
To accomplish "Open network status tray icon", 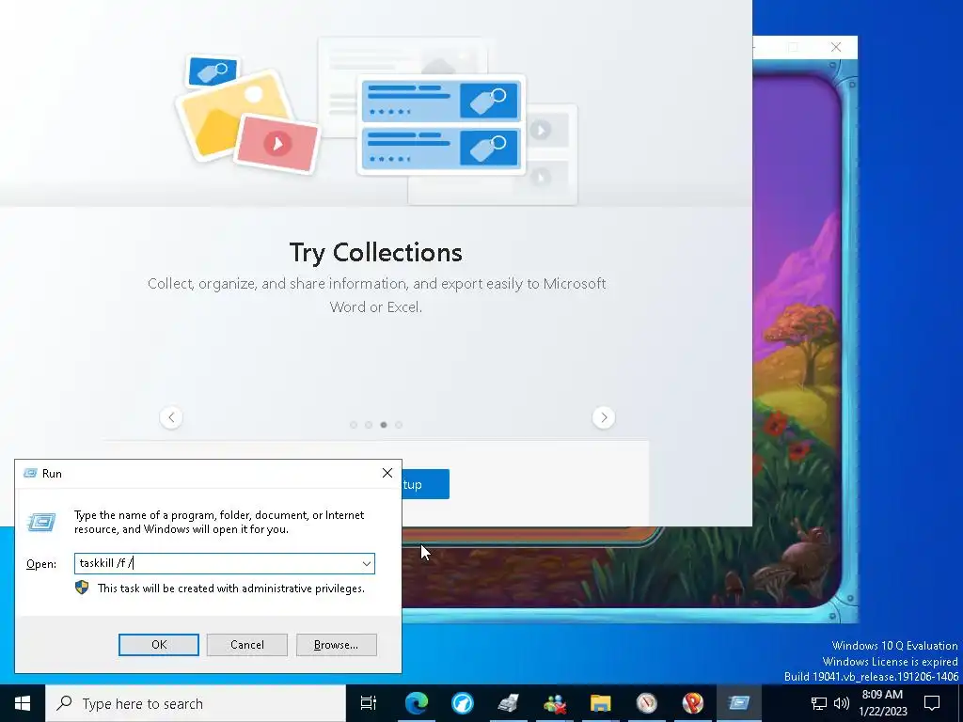I will 819,703.
